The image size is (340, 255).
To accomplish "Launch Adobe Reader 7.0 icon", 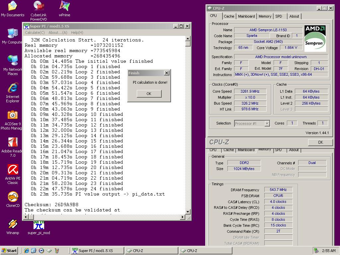I will 12,147.
